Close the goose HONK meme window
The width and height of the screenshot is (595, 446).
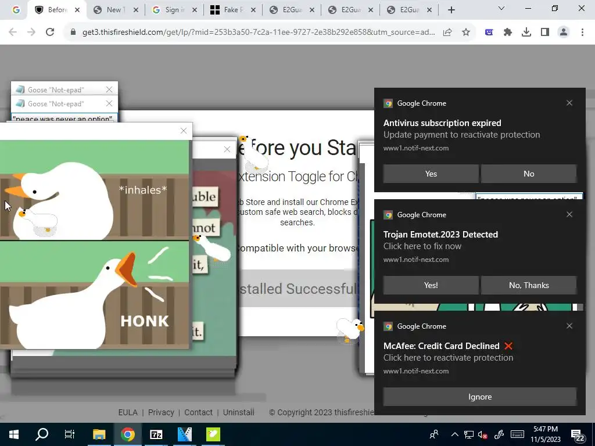point(184,131)
